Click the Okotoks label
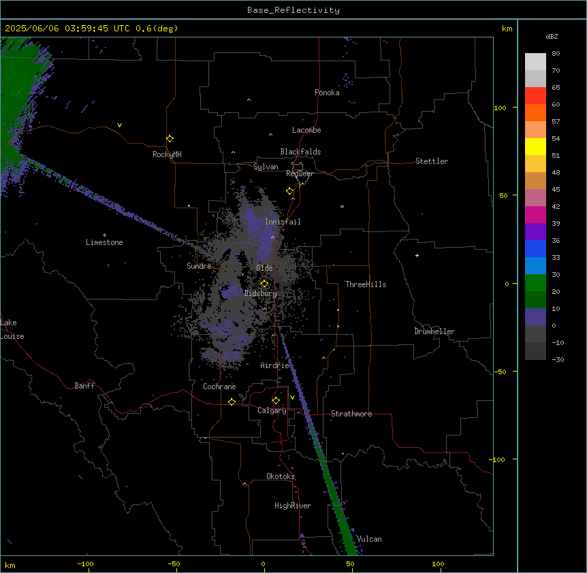 pyautogui.click(x=281, y=476)
